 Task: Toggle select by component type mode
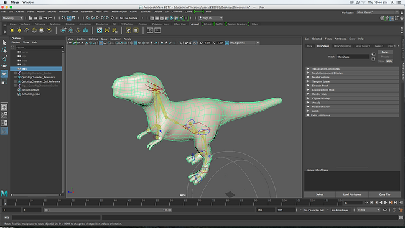pos(73,18)
